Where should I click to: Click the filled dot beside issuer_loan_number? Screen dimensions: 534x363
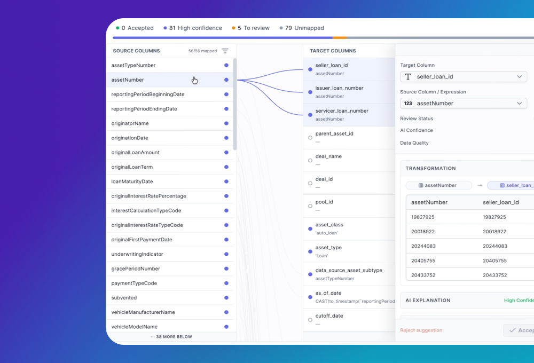point(310,92)
